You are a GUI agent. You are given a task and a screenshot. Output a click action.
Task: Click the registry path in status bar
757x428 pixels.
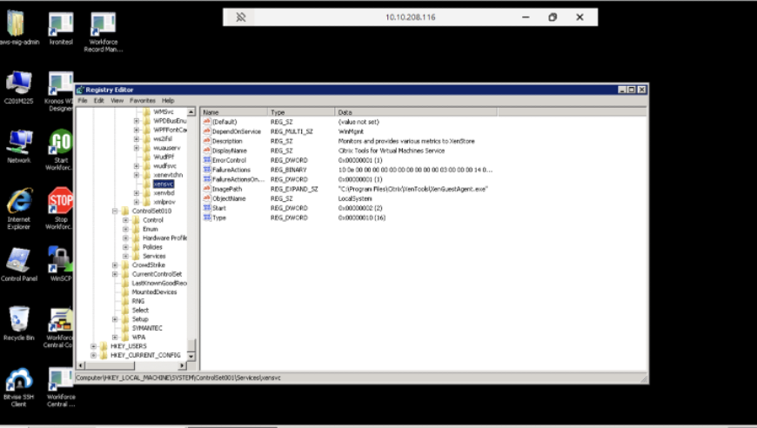tap(178, 378)
